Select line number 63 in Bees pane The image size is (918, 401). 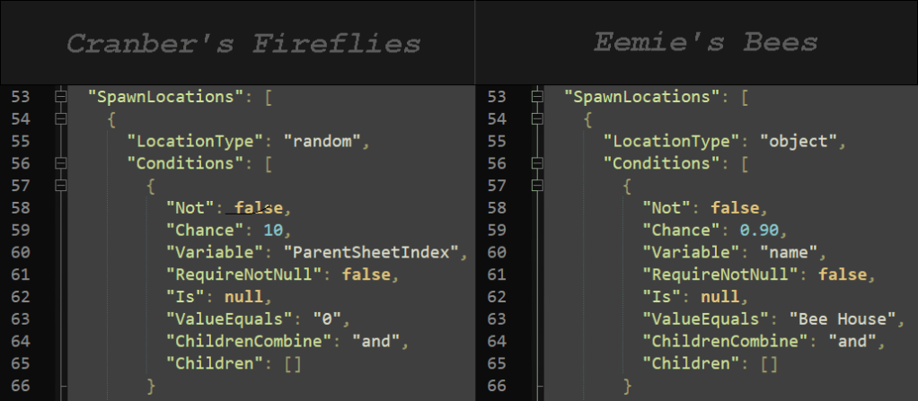496,318
